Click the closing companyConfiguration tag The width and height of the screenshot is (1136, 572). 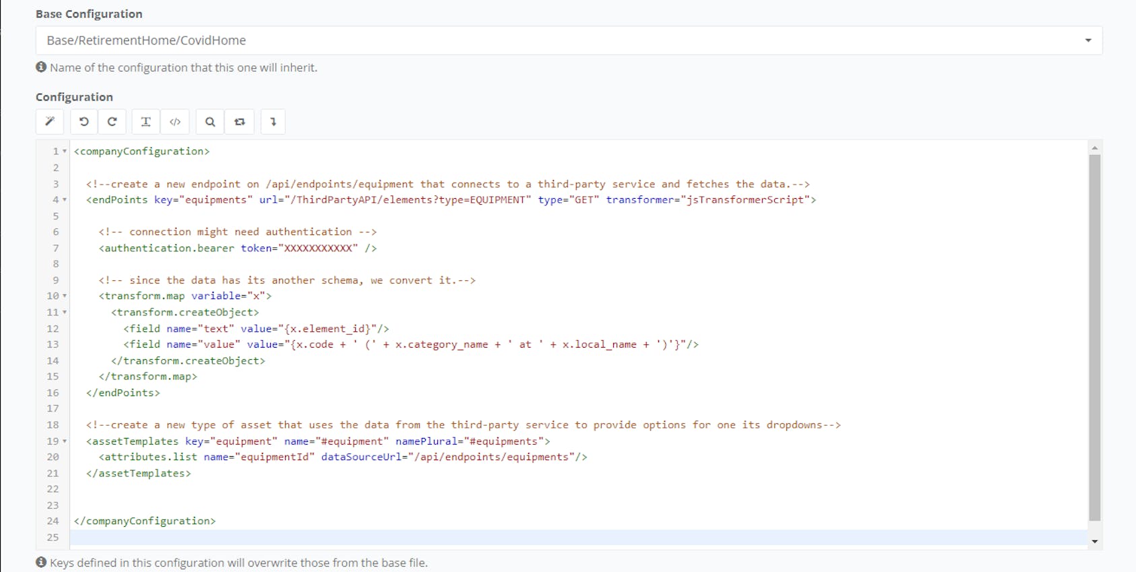coord(145,521)
